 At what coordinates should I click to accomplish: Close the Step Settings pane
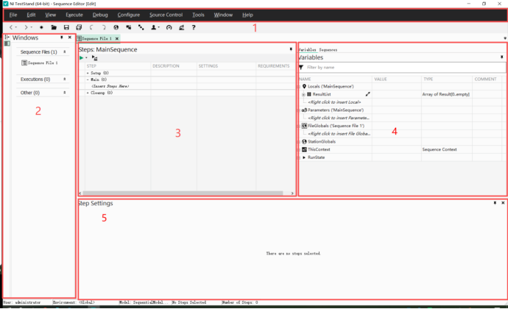pyautogui.click(x=503, y=203)
